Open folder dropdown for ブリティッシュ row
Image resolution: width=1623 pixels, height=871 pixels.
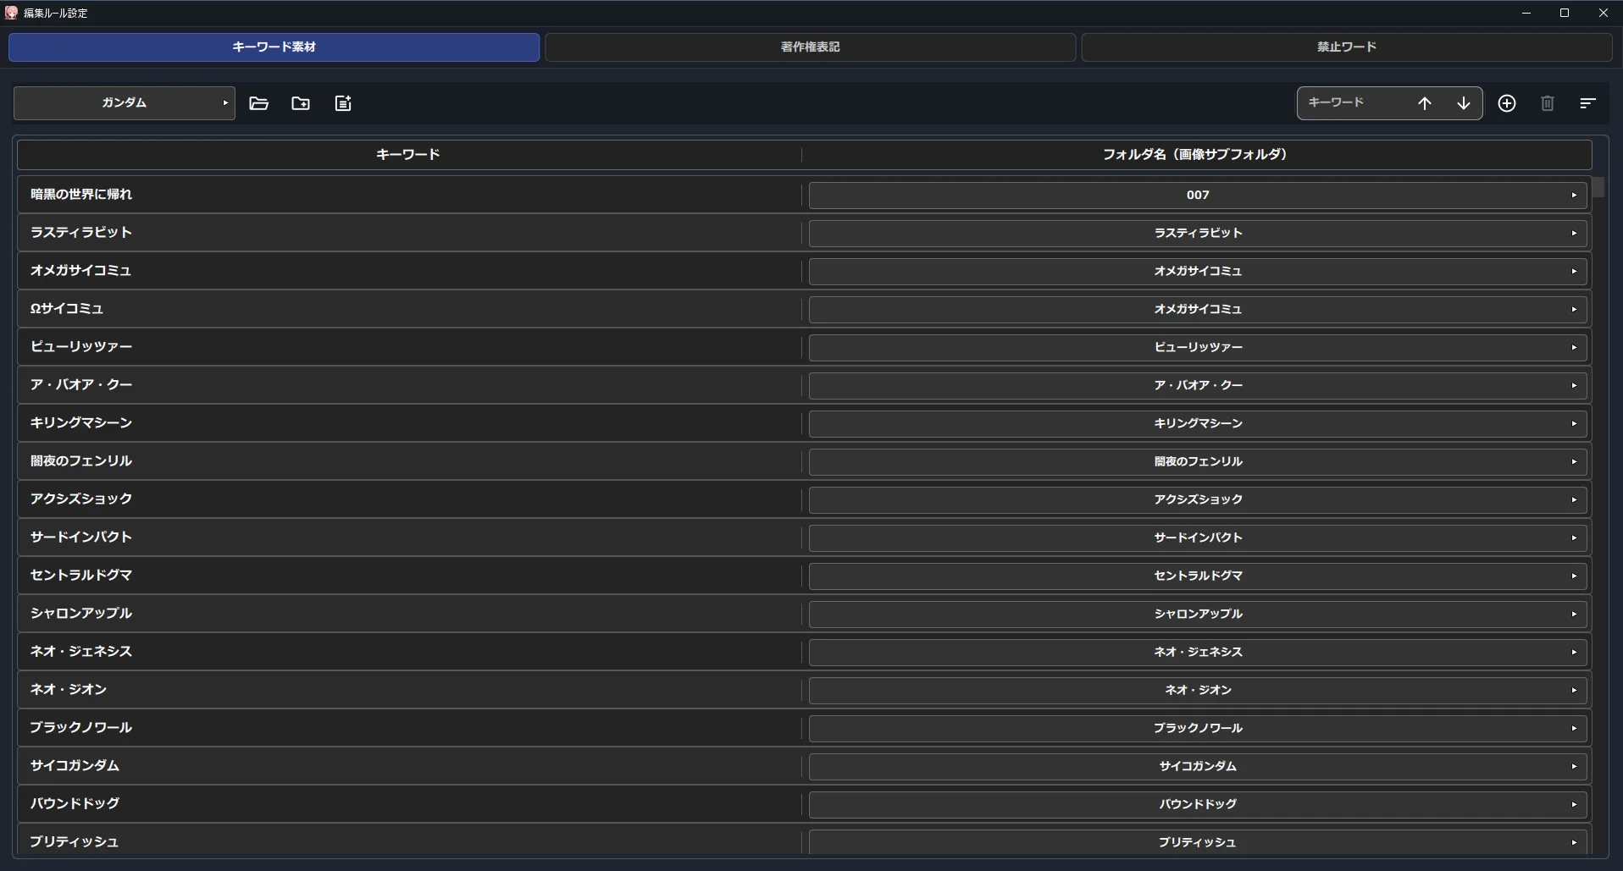tap(1198, 842)
